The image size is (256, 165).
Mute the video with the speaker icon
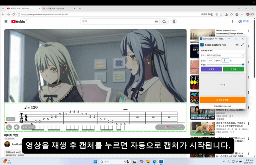pyautogui.click(x=16, y=127)
